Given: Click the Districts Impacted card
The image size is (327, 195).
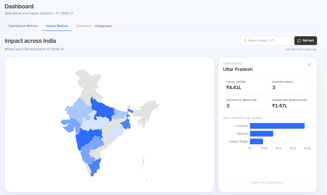Looking at the screenshot, I should [x=244, y=103].
